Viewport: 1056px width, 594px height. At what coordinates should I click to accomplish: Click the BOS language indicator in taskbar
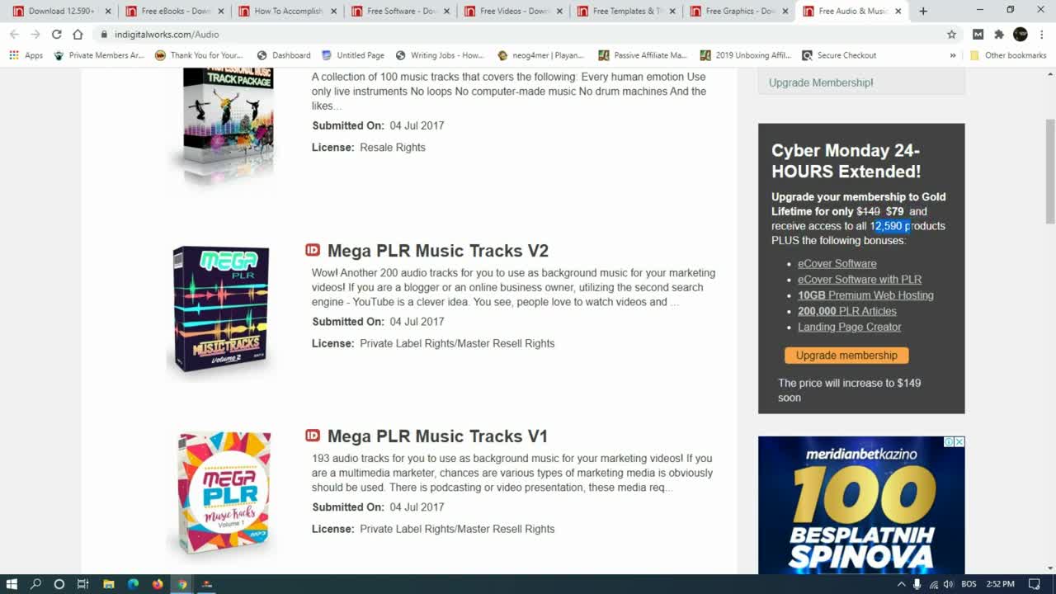pos(969,584)
